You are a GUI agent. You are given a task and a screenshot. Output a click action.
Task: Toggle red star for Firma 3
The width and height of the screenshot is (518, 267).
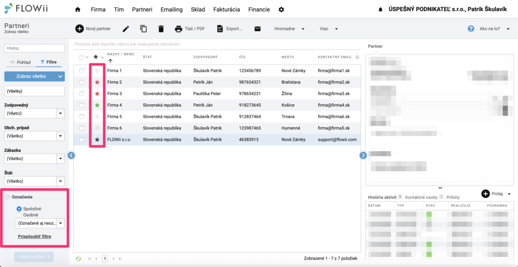[97, 93]
